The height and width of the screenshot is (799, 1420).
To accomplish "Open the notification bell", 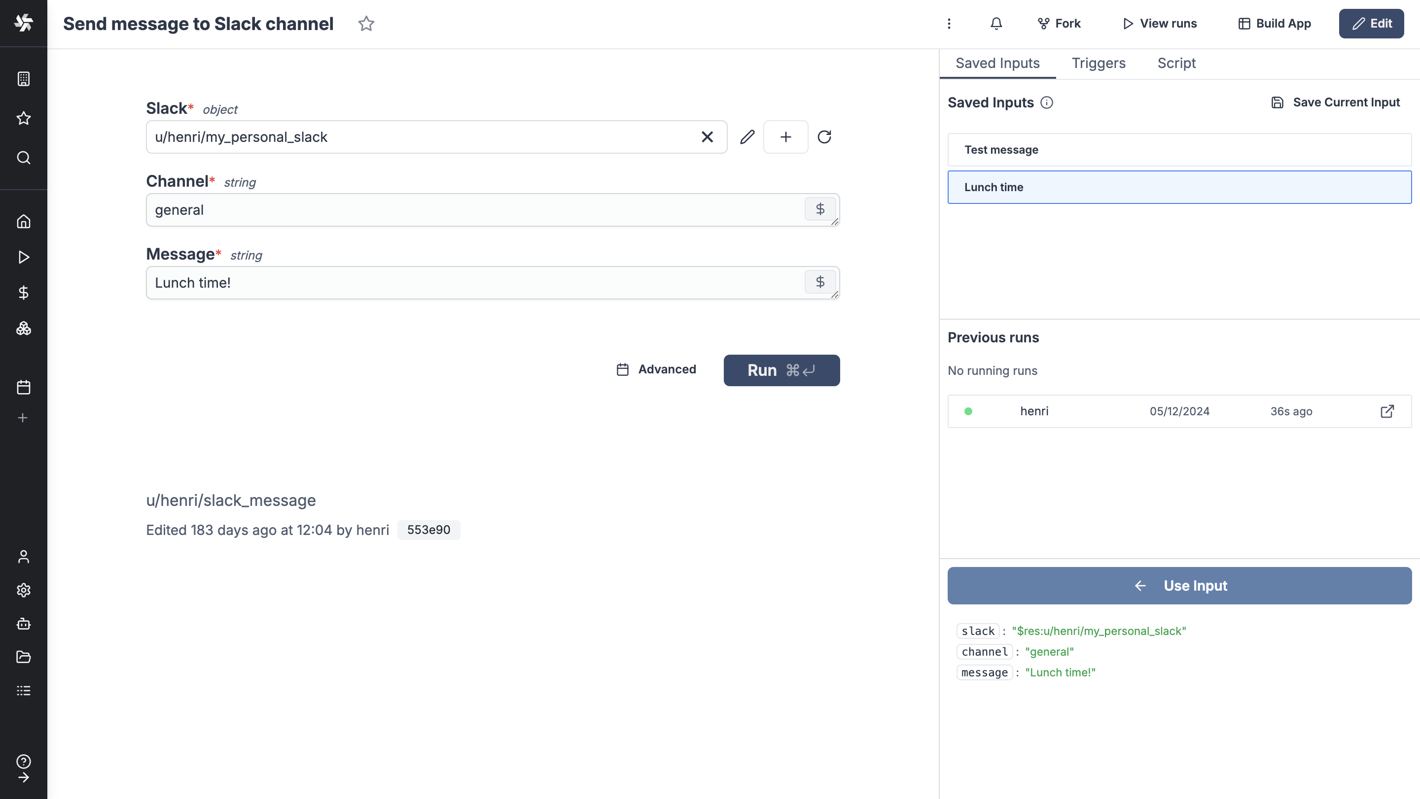I will point(996,24).
